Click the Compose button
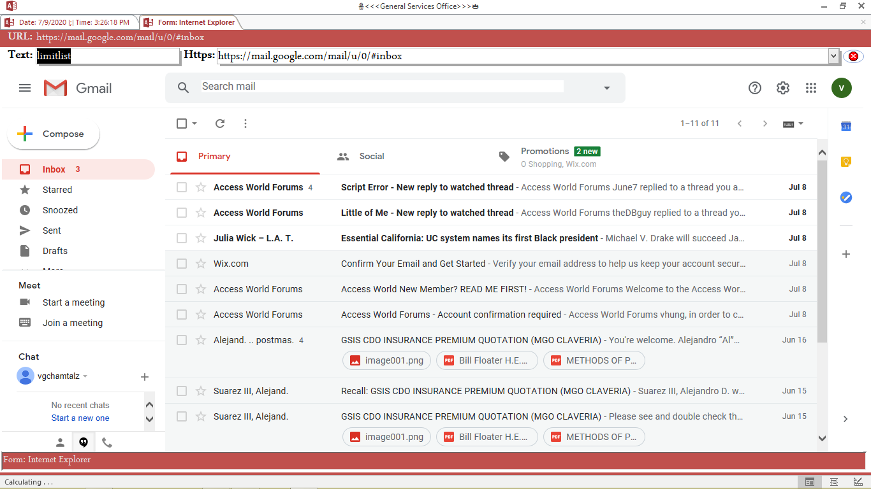The height and width of the screenshot is (489, 871). pyautogui.click(x=54, y=134)
